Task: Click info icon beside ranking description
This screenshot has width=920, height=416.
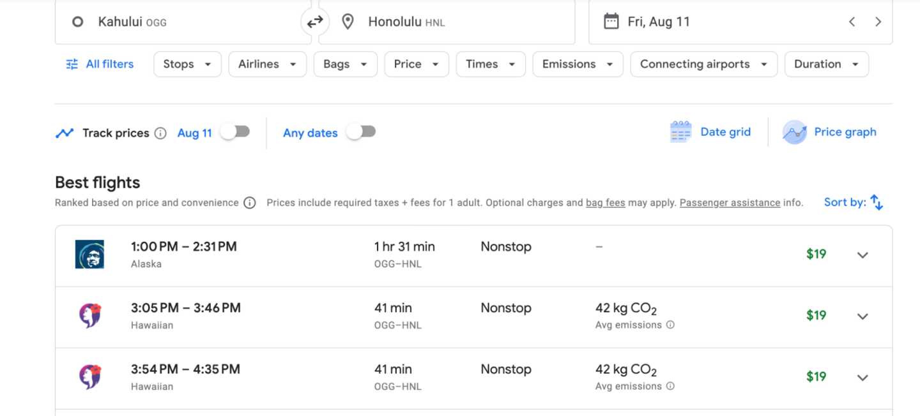Action: (x=250, y=203)
